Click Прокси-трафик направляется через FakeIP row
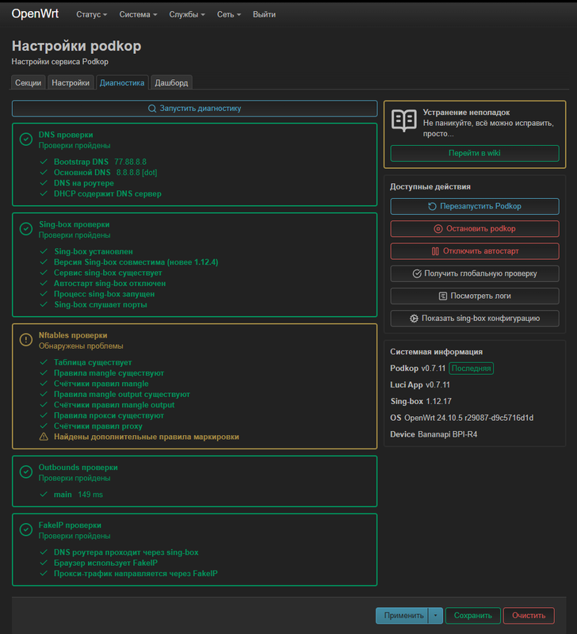 (136, 573)
